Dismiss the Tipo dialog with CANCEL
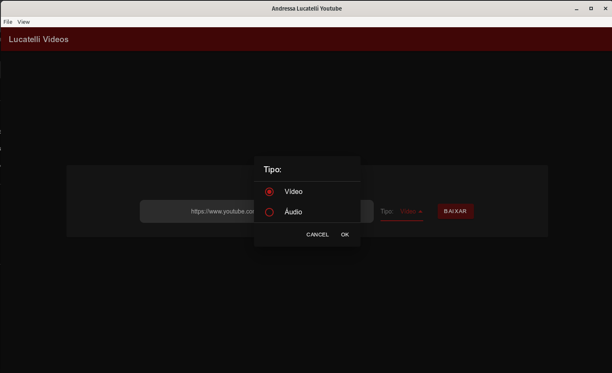The height and width of the screenshot is (373, 612). (317, 234)
